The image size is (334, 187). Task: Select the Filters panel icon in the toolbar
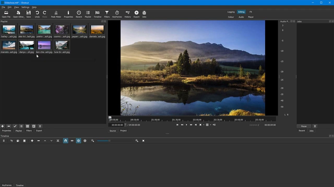pos(107,14)
